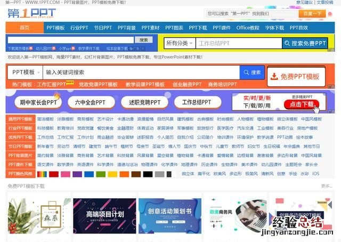341x242 pixels.
Task: Open the PPT音效 navigation tab
Action: (298, 28)
